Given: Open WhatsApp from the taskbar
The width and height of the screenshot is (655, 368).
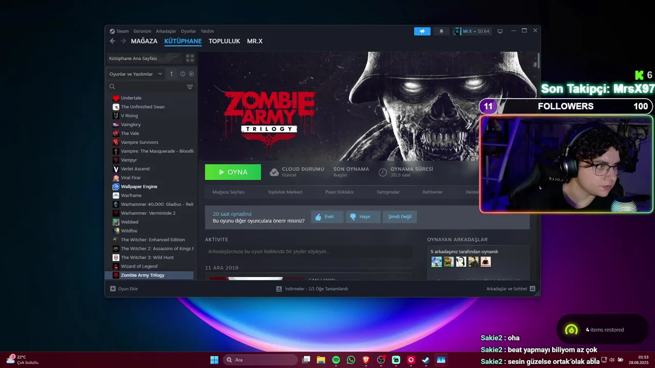Looking at the screenshot, I should coord(351,360).
